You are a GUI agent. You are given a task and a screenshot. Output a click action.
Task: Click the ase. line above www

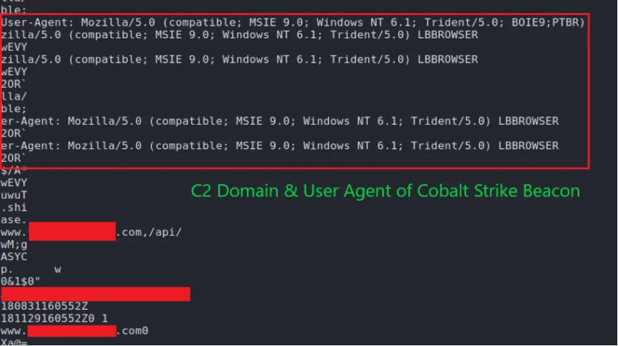tap(14, 220)
